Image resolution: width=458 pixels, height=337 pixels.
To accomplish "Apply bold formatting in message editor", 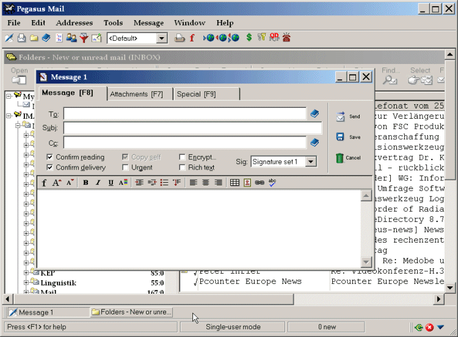I will click(x=85, y=183).
